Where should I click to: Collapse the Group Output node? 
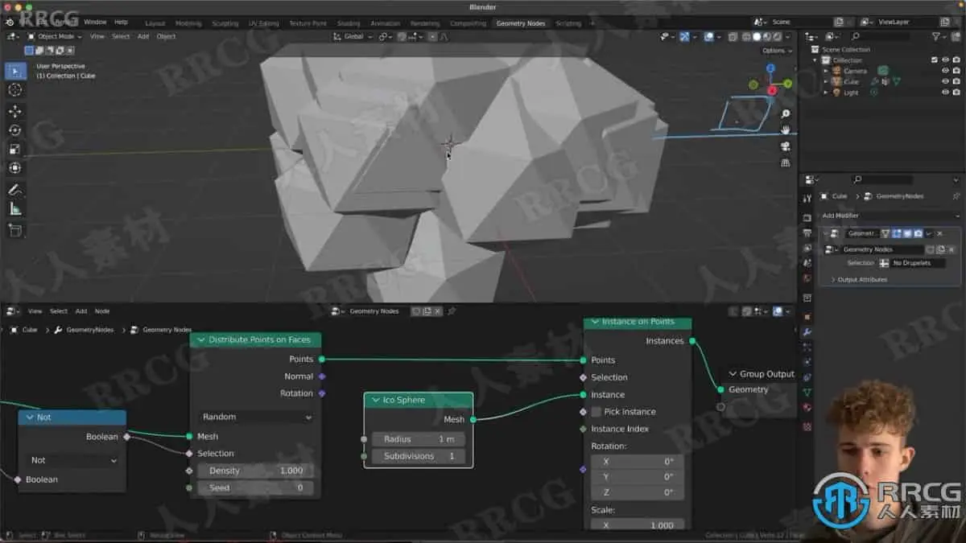click(x=733, y=374)
